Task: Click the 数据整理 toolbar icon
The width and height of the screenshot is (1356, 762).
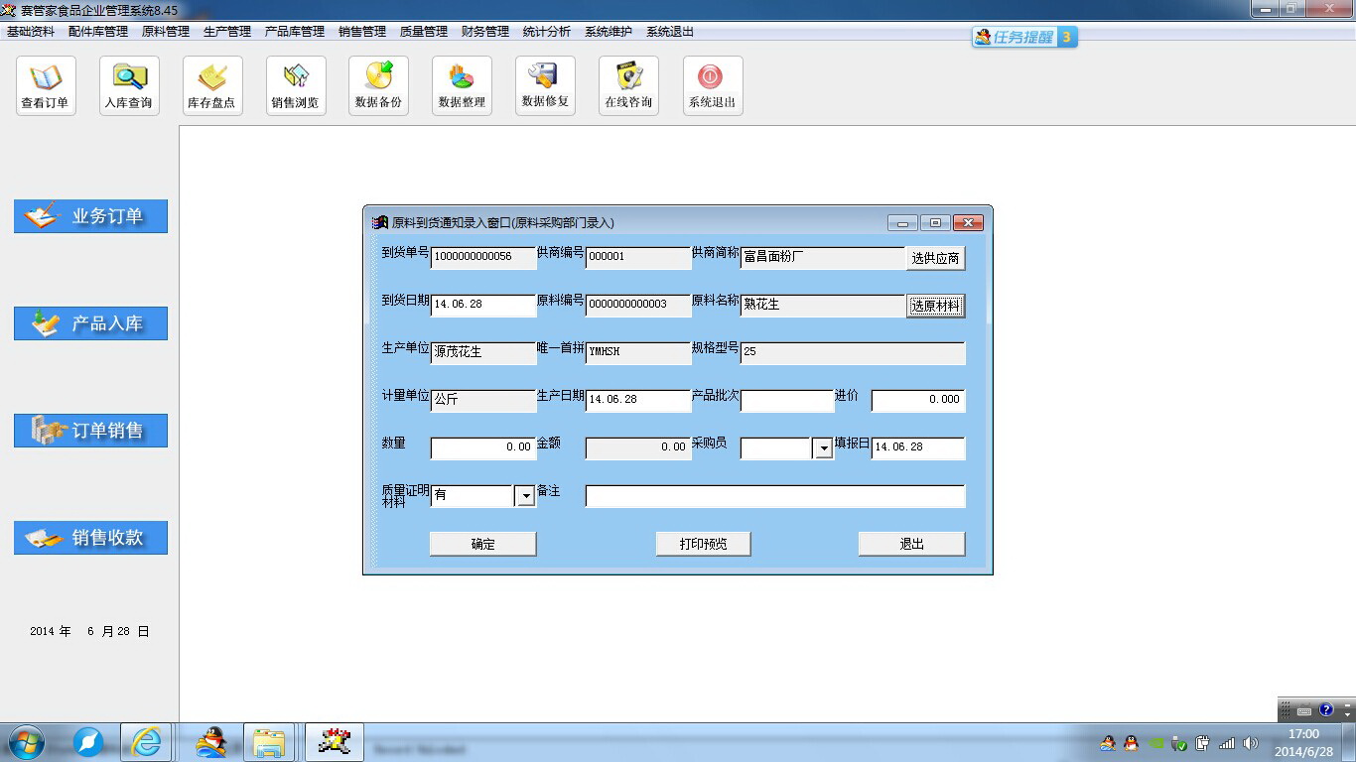Action: point(462,85)
